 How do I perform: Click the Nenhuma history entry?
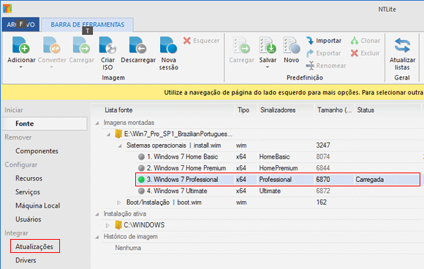point(128,248)
